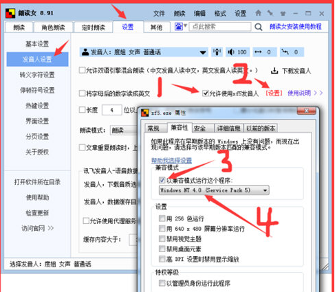Close the xf5.exe properties dialog
Image resolution: width=335 pixels, height=292 pixels.
point(306,111)
